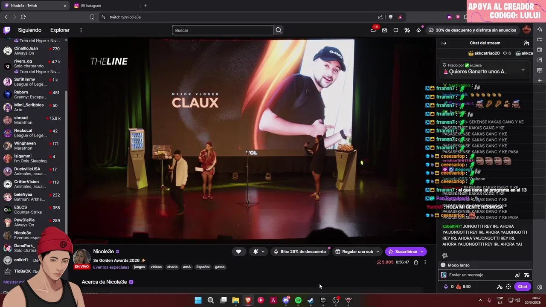Open a new browser tab

[145, 6]
